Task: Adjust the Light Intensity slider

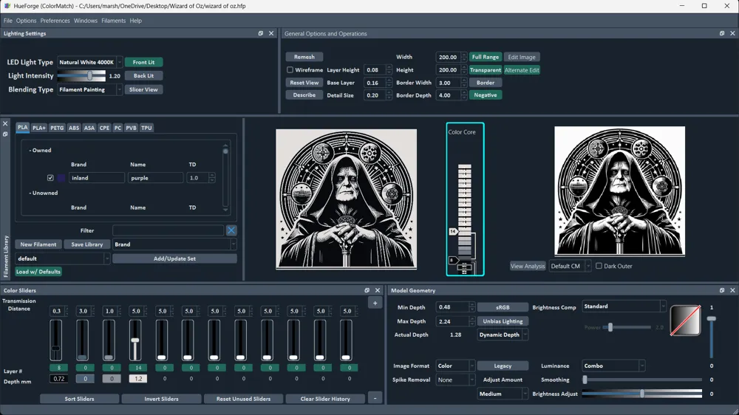Action: [81, 75]
